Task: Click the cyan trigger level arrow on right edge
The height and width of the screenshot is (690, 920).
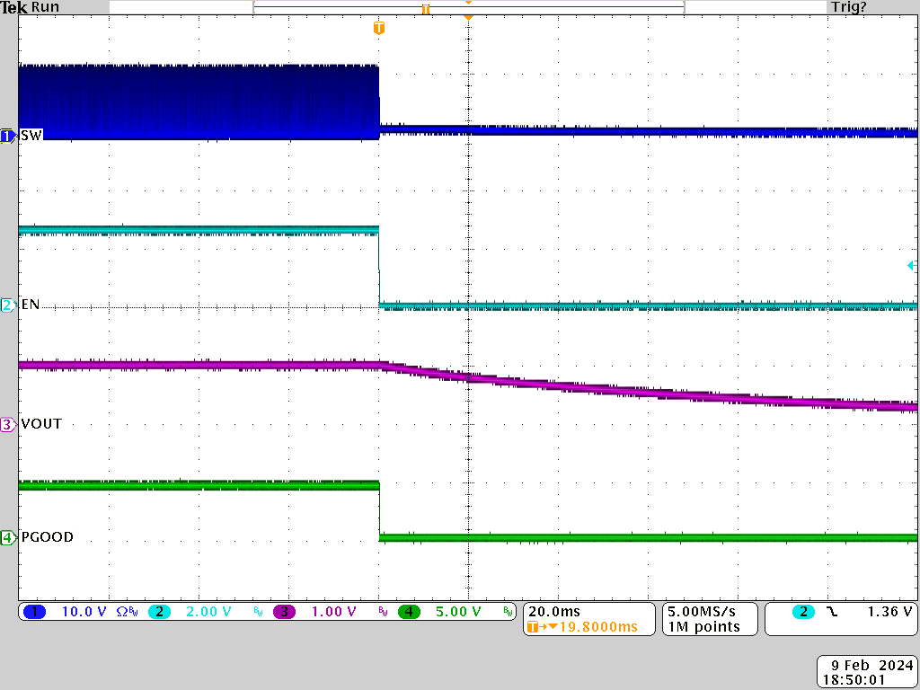Action: tap(911, 266)
